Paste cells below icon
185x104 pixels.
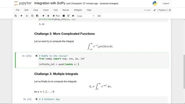(x=37, y=16)
